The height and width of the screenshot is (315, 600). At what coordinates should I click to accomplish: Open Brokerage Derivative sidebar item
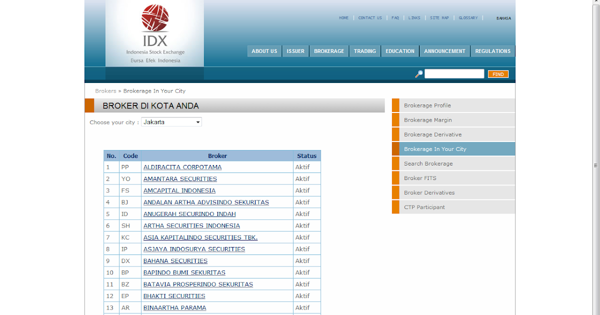(453, 134)
